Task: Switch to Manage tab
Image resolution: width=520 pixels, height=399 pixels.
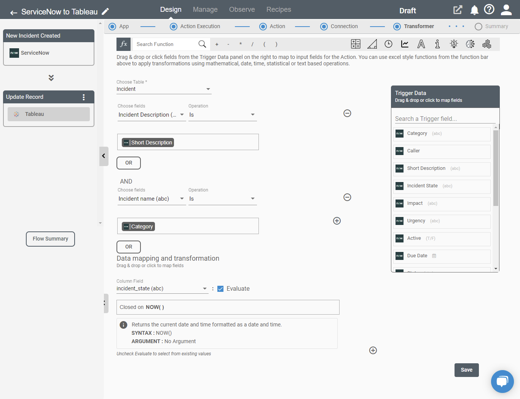Action: [205, 9]
